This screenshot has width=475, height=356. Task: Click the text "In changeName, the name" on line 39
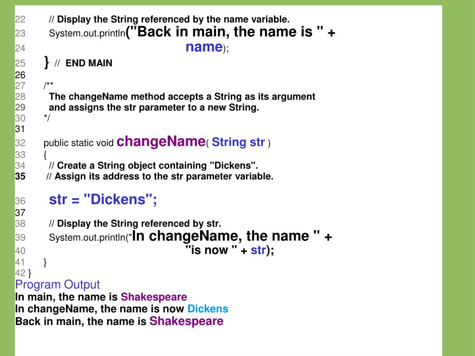226,236
